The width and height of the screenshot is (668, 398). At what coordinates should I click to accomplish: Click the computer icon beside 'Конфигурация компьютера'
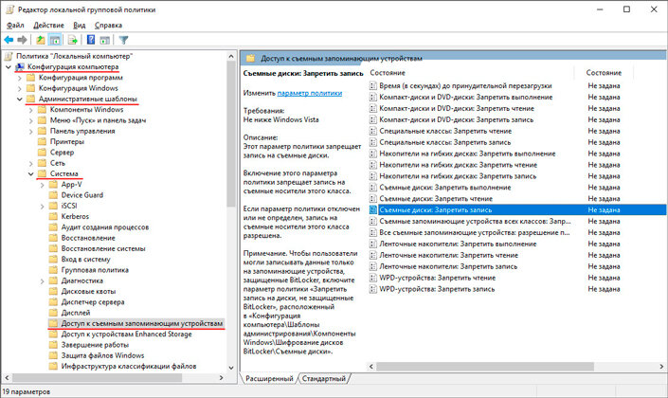point(20,67)
